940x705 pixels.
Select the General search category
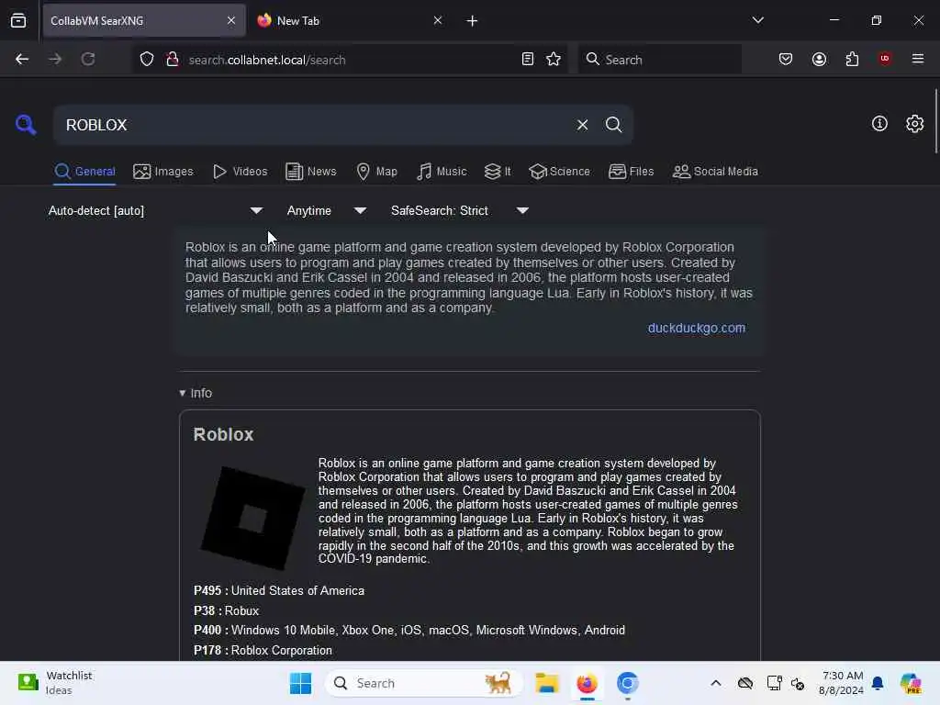(84, 172)
